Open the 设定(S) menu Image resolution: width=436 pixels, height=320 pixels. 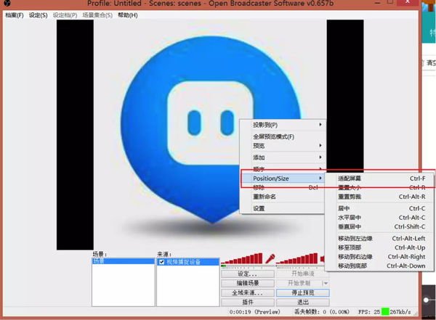[38, 15]
